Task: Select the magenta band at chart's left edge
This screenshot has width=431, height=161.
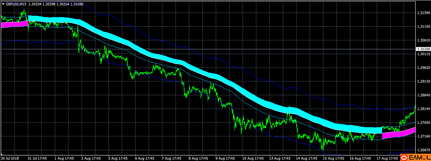Action: (14, 25)
